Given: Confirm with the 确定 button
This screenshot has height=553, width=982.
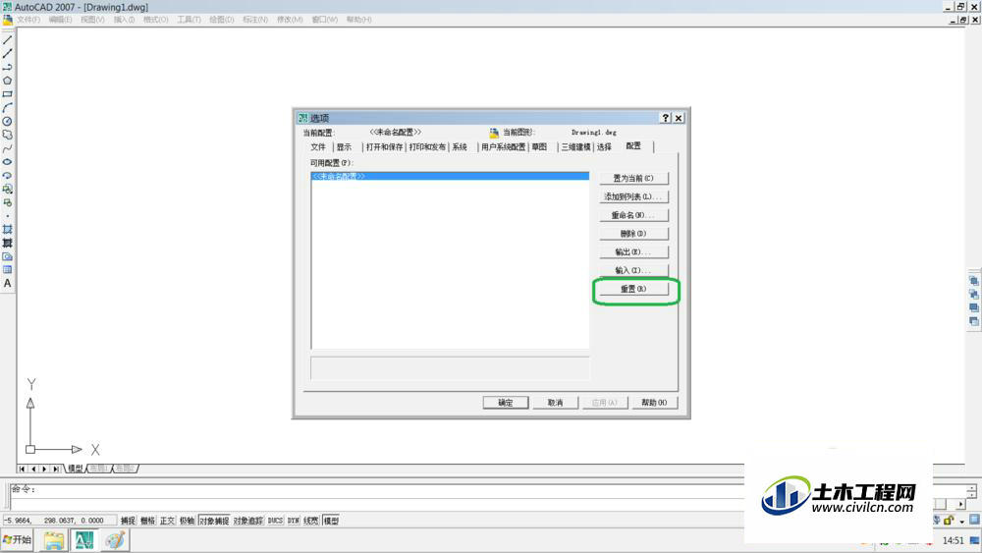Looking at the screenshot, I should [x=506, y=403].
